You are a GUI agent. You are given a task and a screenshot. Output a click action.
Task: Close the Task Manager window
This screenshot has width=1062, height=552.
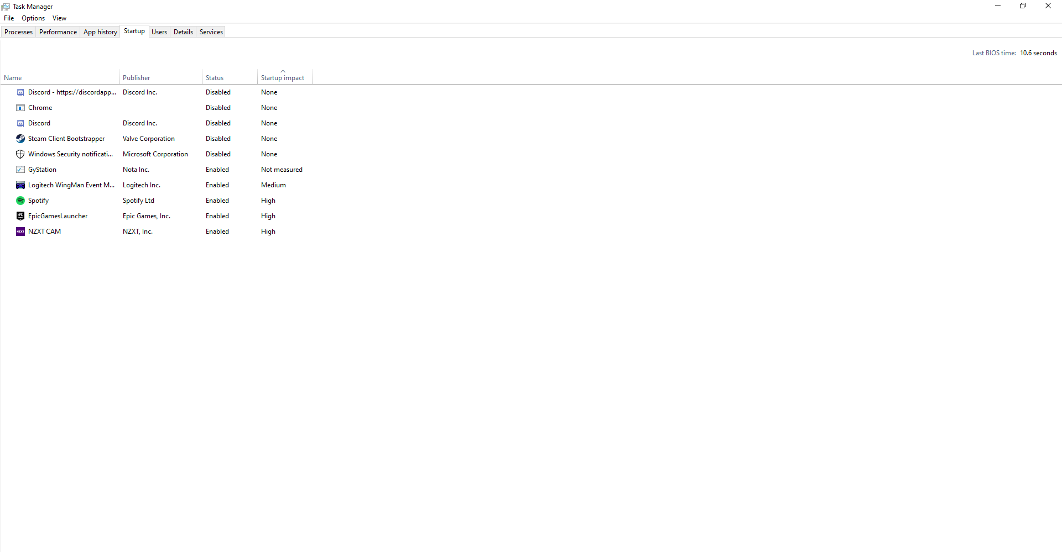click(1048, 6)
